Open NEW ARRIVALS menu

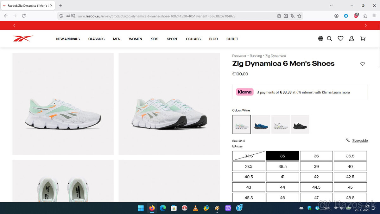click(68, 39)
